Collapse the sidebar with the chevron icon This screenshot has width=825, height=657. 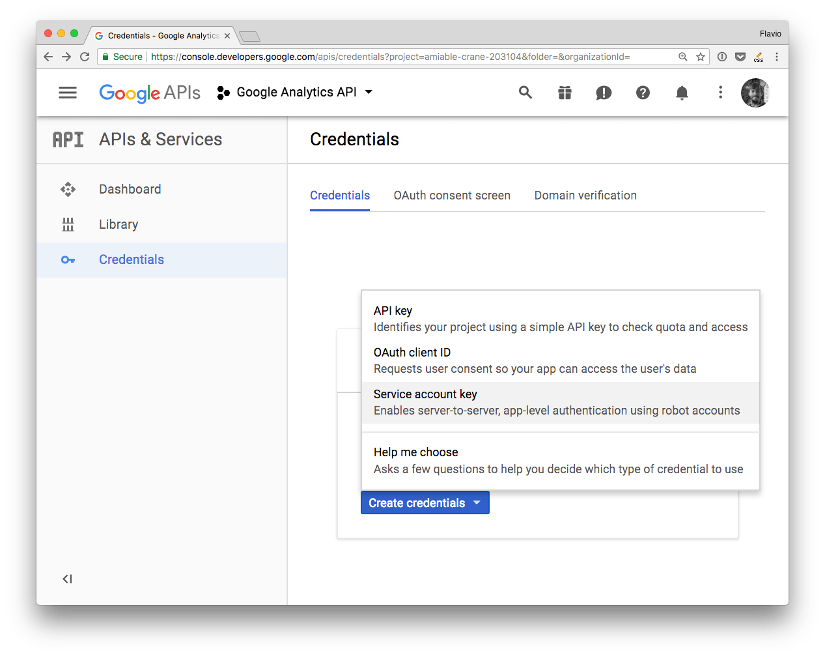[x=67, y=579]
